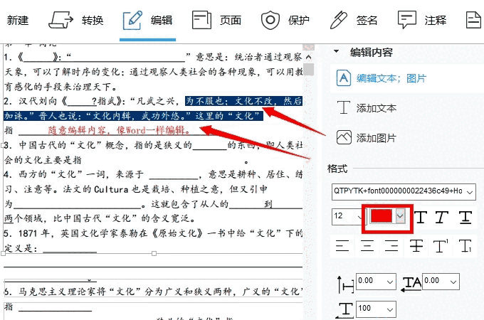Screen dimensions: 484x320
Task: Align text to the left
Action: [x=342, y=246]
